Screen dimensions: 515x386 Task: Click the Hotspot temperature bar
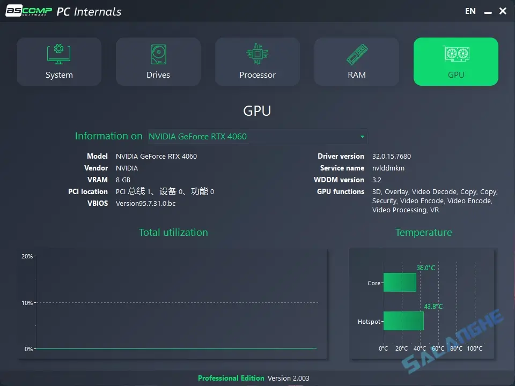pos(403,321)
